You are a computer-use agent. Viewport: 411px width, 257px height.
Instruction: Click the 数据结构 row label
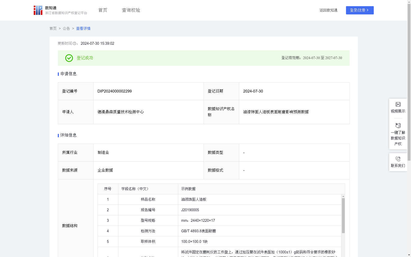tap(70, 226)
